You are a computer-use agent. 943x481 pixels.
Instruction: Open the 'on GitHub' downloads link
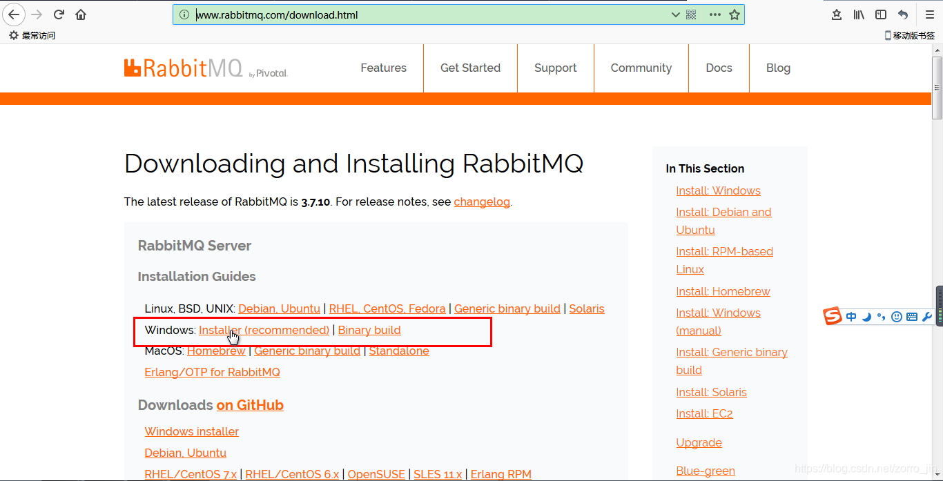[250, 405]
